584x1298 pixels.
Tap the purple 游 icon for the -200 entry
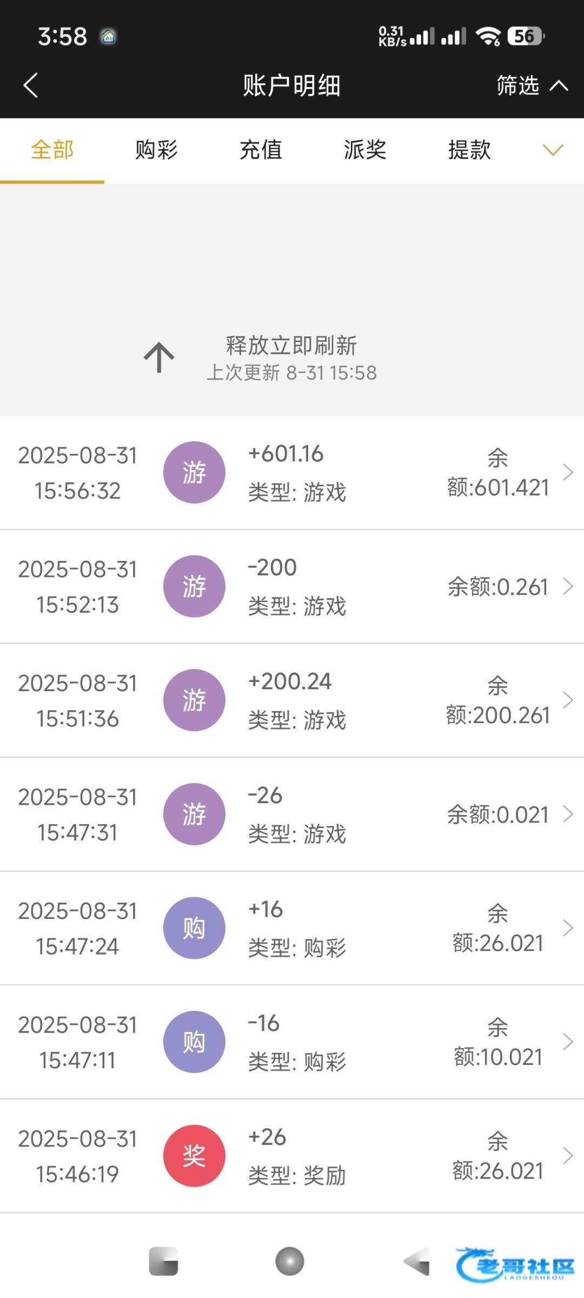coord(194,586)
